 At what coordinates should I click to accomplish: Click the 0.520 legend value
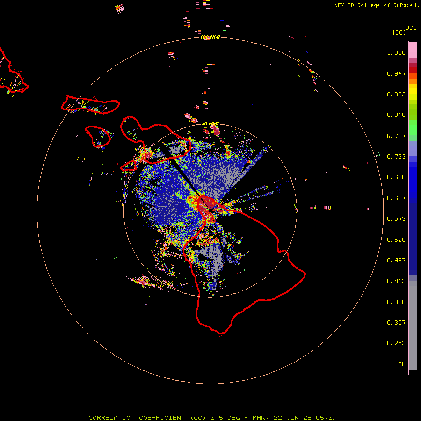[x=396, y=240]
